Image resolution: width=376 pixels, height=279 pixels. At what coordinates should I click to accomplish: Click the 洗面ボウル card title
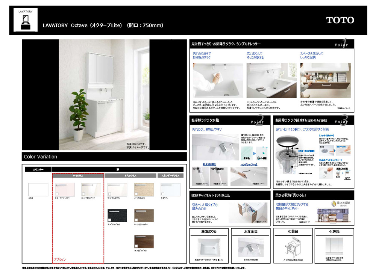click(209, 232)
